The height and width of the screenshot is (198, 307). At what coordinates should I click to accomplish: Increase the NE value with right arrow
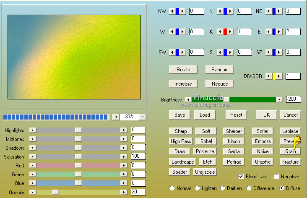pyautogui.click(x=279, y=11)
